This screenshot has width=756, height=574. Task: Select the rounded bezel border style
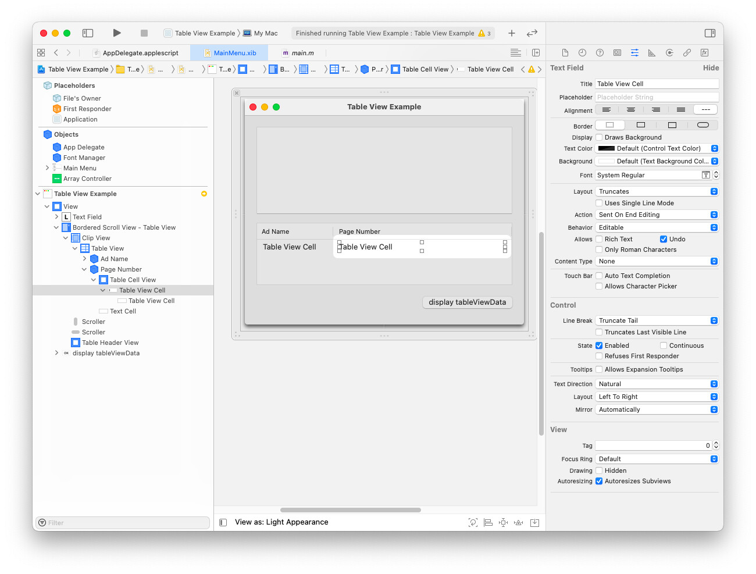[x=703, y=125]
